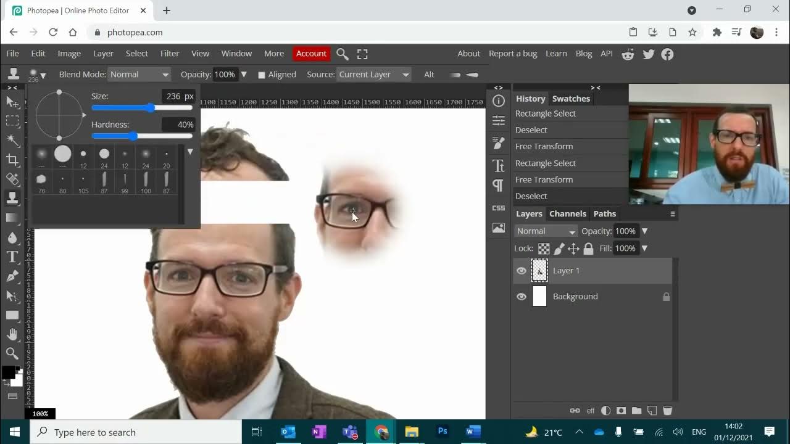Open brush presets menu arrow

coord(190,152)
